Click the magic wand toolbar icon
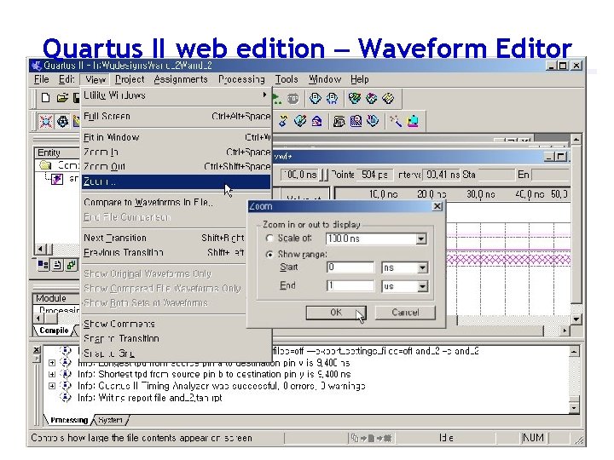Screen dimensions: 614x460 tap(396, 121)
